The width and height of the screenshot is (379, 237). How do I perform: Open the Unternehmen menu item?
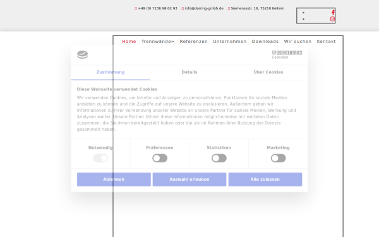click(x=230, y=42)
